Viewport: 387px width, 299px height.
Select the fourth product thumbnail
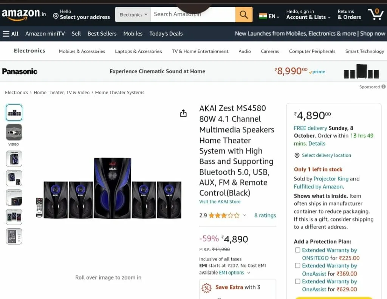(x=14, y=178)
